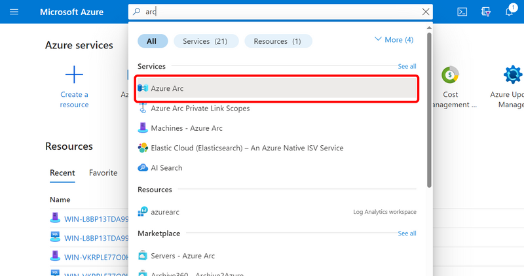Click the purple machine icon of WIN-VKRPLE77O0
524x276 pixels.
pos(55,256)
